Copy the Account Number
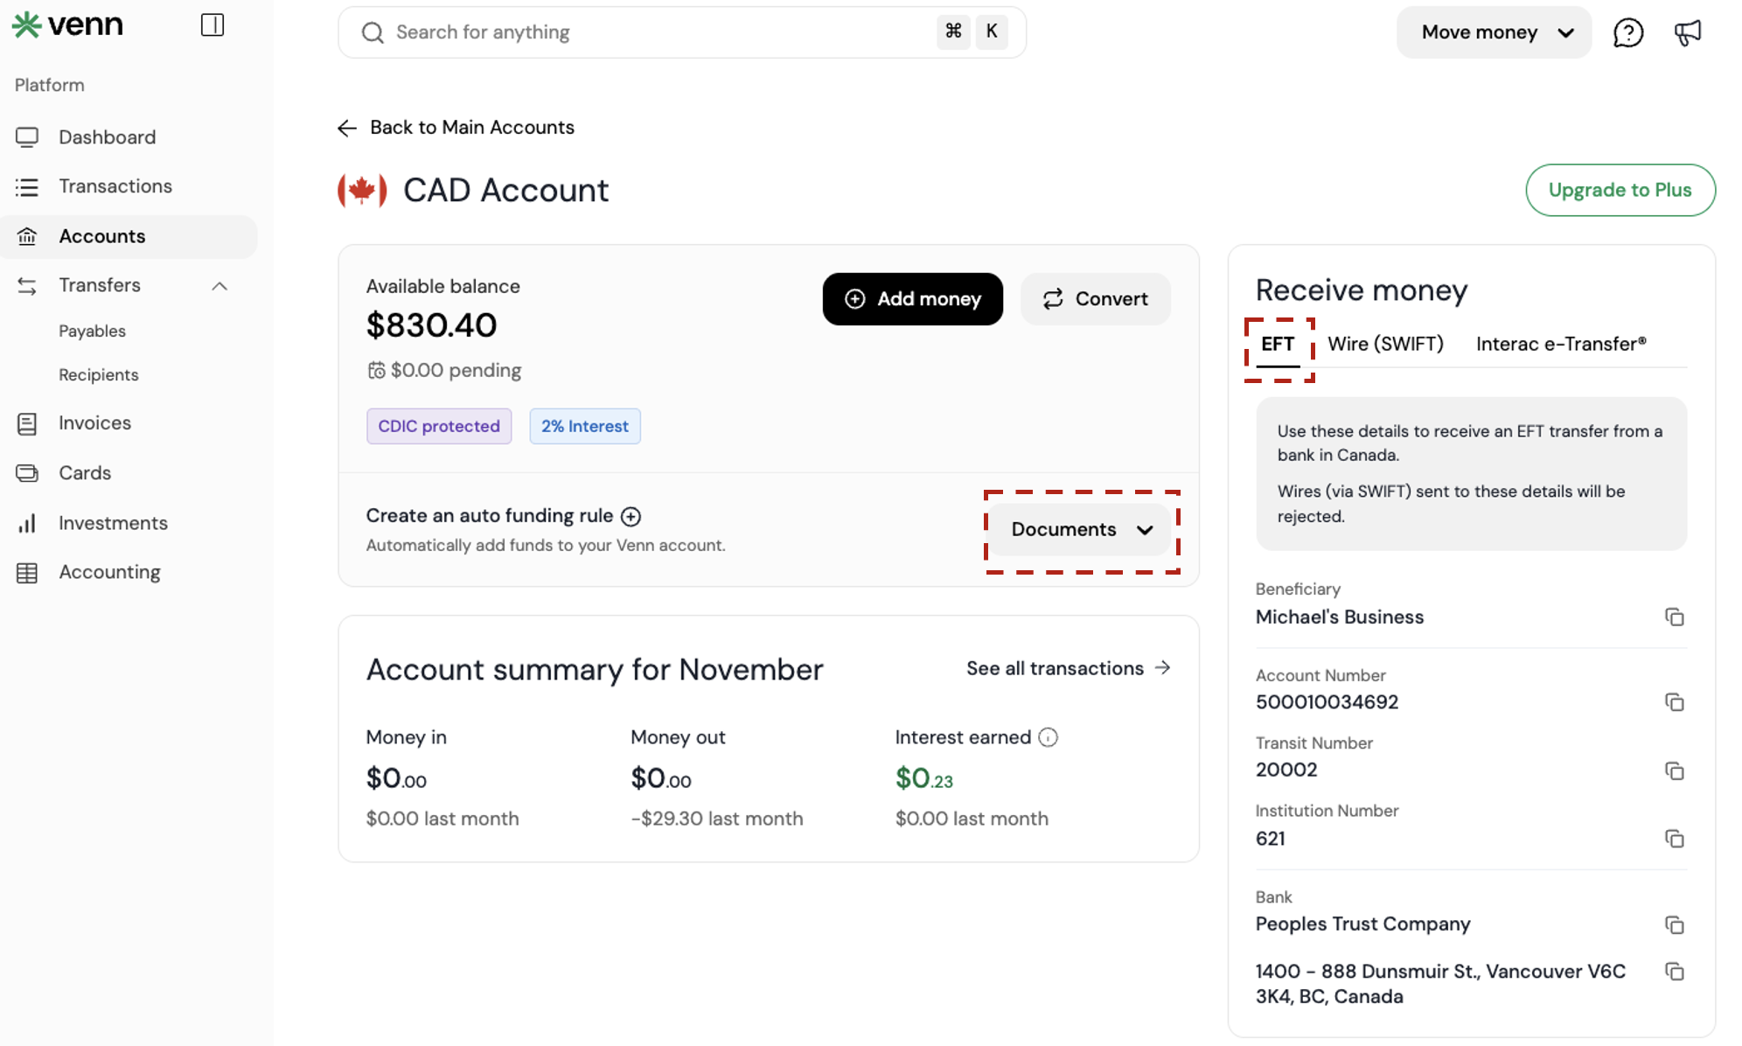The height and width of the screenshot is (1046, 1742). (x=1674, y=702)
